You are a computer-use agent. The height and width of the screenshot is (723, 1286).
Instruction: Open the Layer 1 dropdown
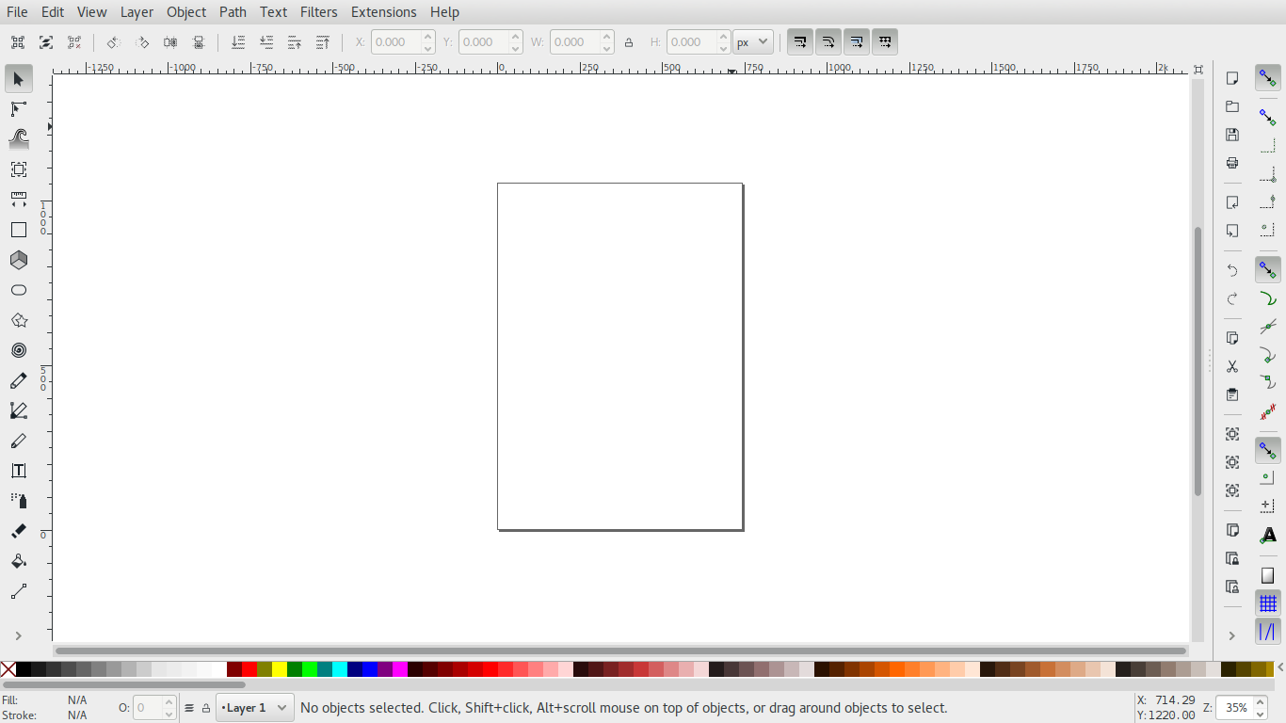[x=255, y=708]
